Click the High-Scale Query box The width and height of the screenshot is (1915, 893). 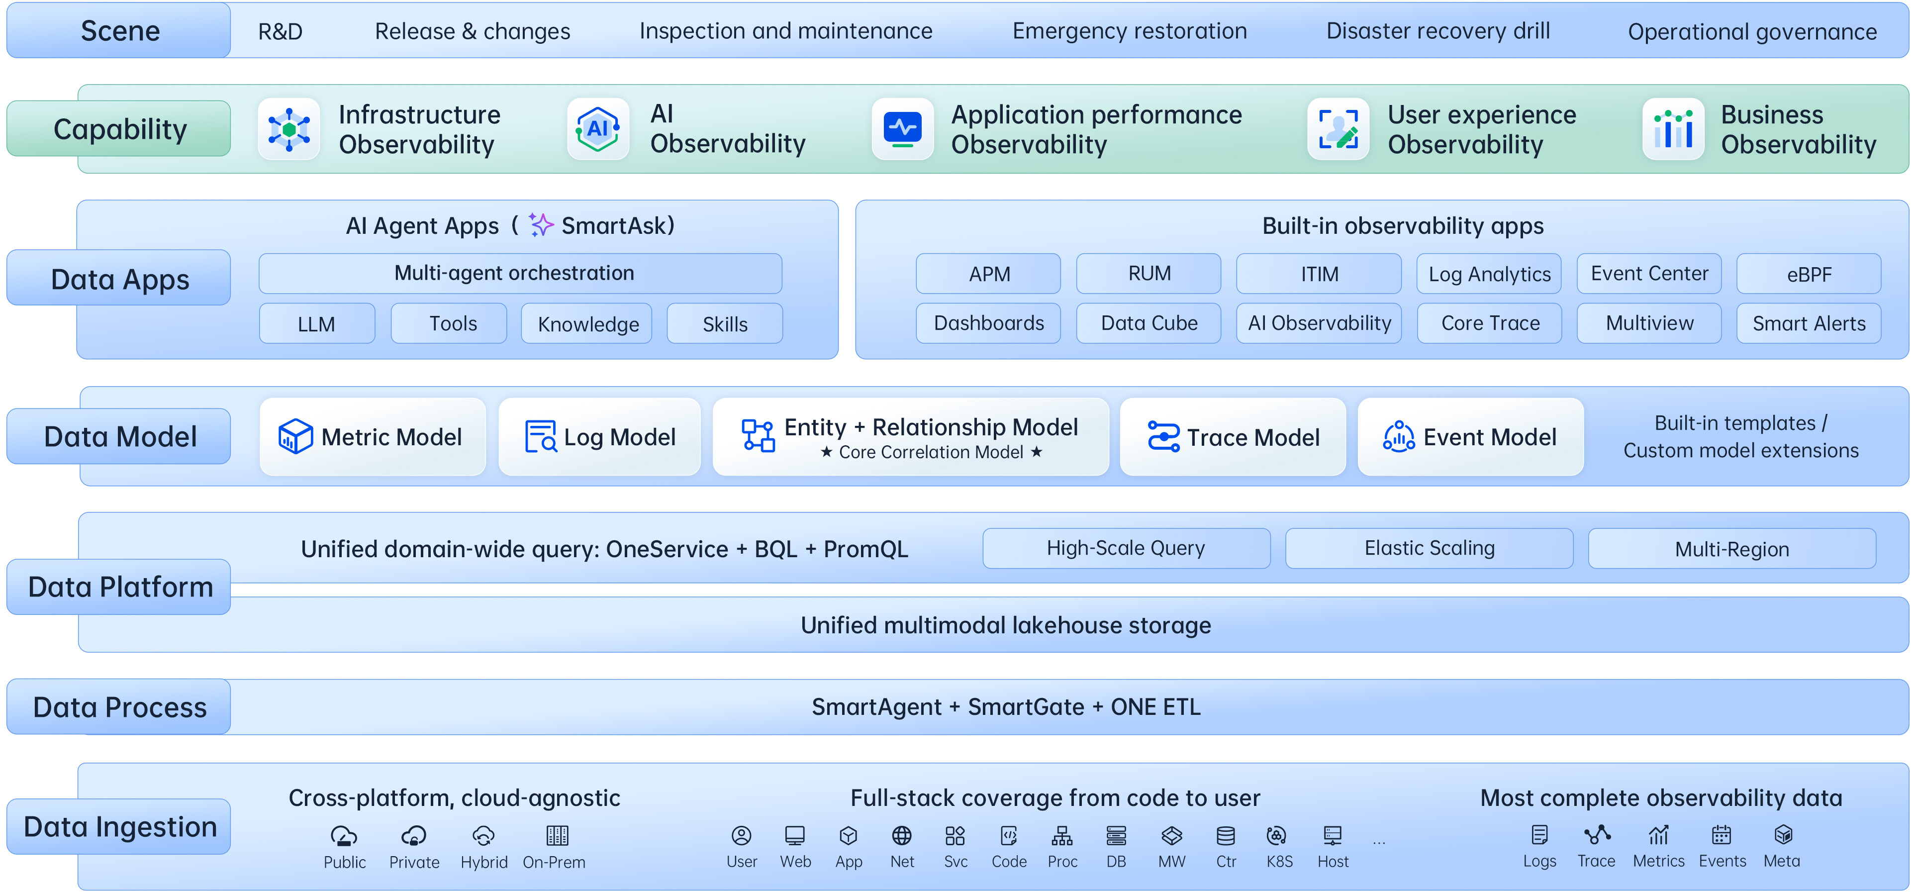[x=1126, y=549]
